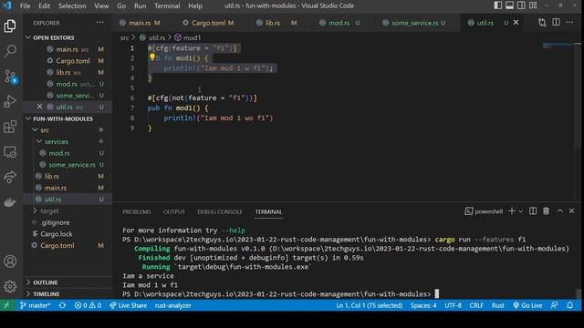Viewport: 584px width, 328px height.
Task: Expand the target folder
Action: [35, 210]
